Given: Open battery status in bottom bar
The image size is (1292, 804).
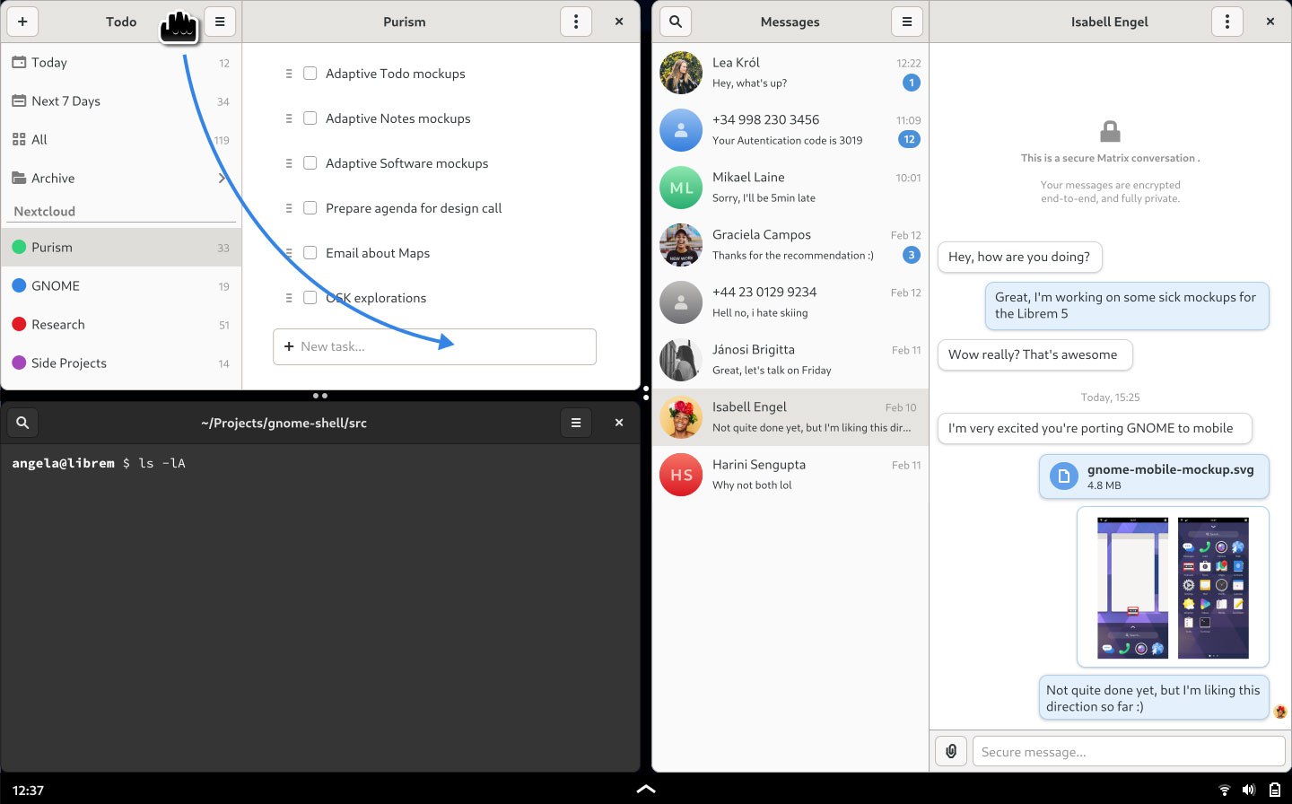Looking at the screenshot, I should tap(1274, 790).
